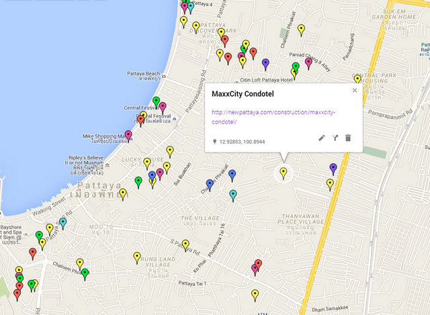Select the red pin at Central Festival
The width and height of the screenshot is (430, 315).
(140, 121)
